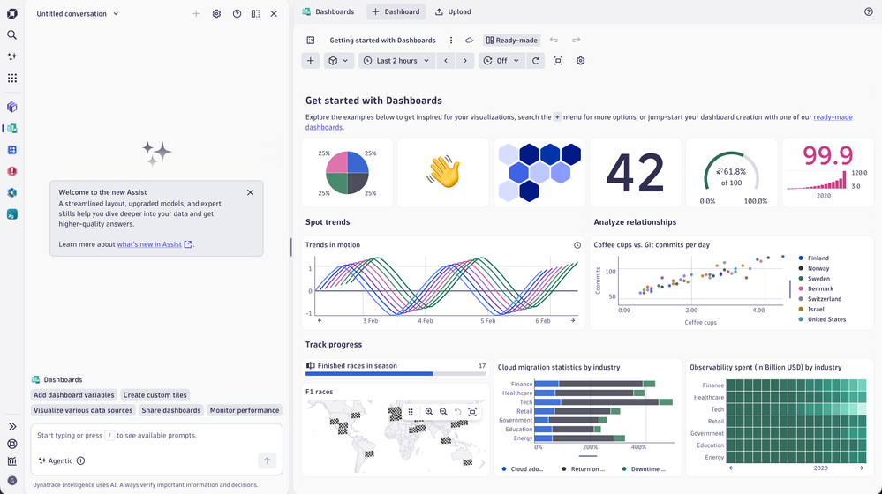Toggle the Ready-made dashboards button
The height and width of the screenshot is (494, 882).
tap(512, 41)
